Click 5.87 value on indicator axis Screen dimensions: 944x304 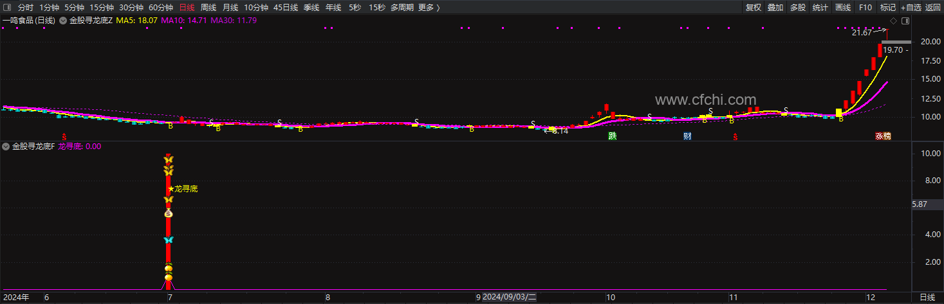pos(921,204)
